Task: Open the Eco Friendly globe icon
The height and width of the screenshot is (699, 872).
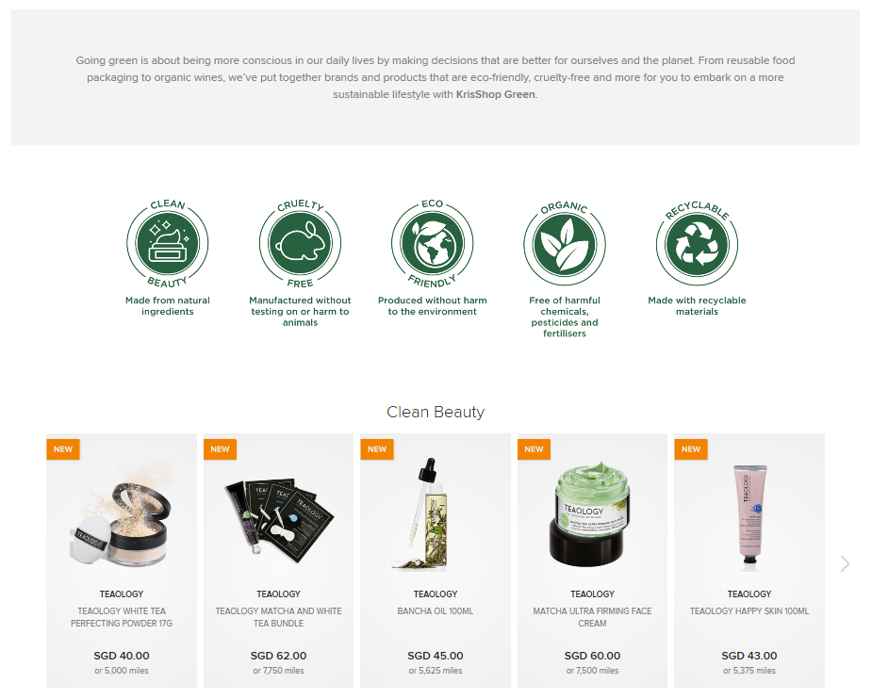Action: (x=432, y=243)
